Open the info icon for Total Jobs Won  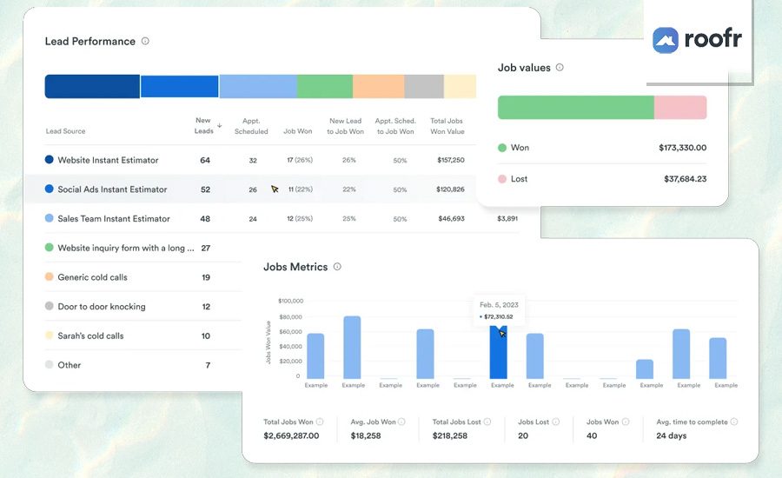point(320,422)
